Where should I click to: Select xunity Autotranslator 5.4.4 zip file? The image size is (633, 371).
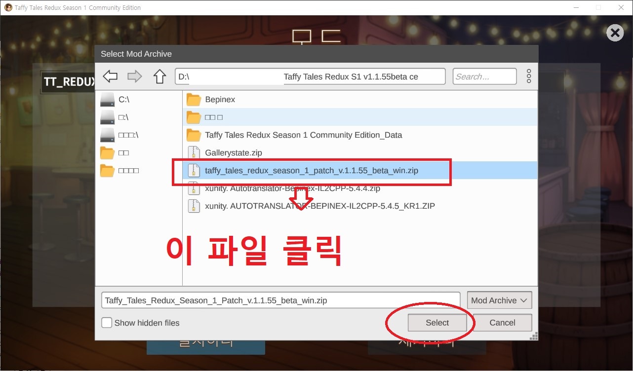pyautogui.click(x=292, y=188)
